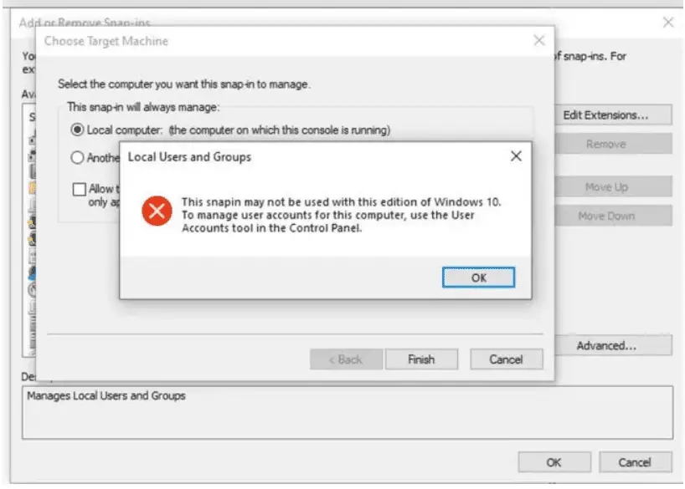Image resolution: width=685 pixels, height=489 pixels.
Task: Tick the Allow checkbox in Choose Target Machine
Action: [x=80, y=189]
